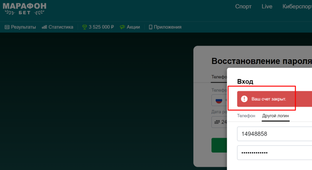Click the Приложения phone icon
Image resolution: width=312 pixels, height=170 pixels.
[151, 27]
